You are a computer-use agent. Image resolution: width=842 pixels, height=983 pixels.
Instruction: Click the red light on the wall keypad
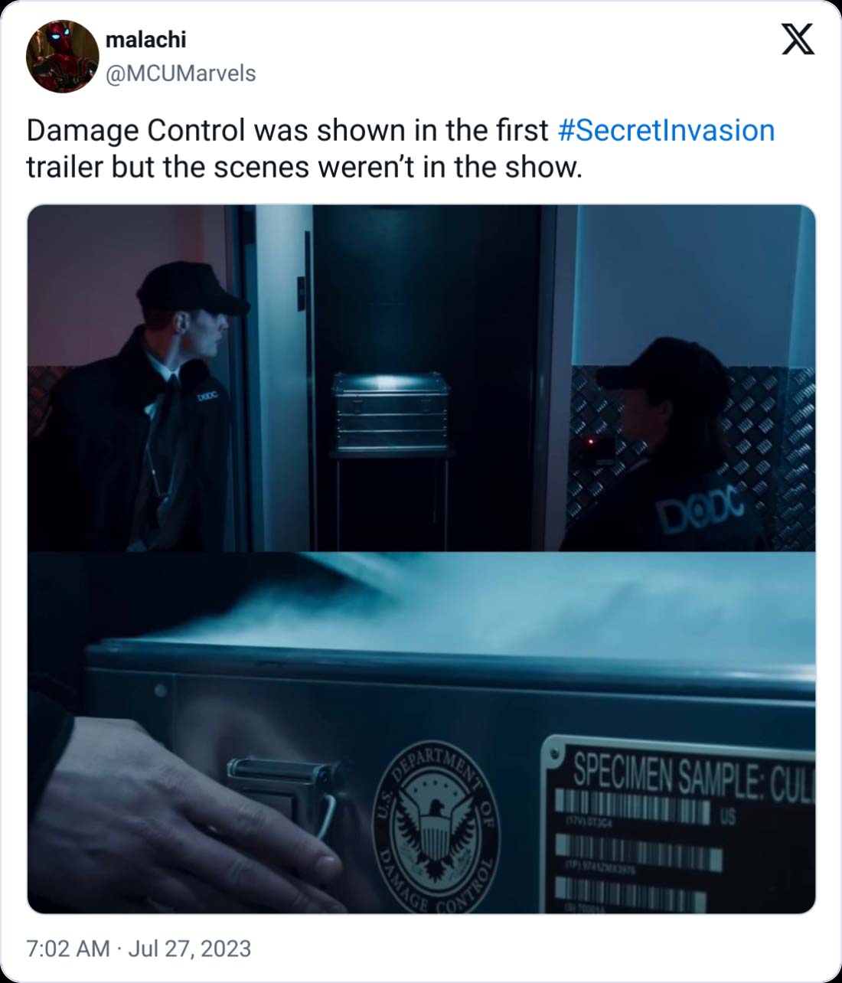pyautogui.click(x=591, y=442)
